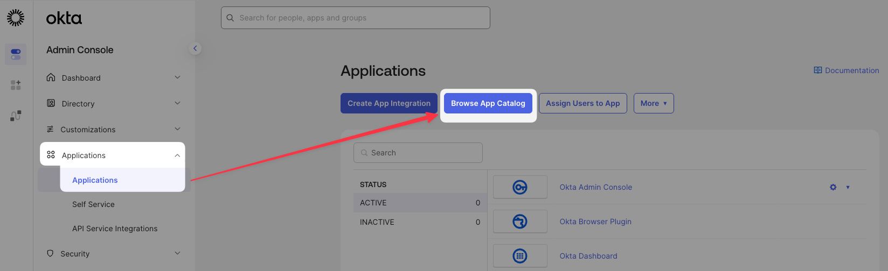Open the Okta Admin Console app logo

tap(520, 187)
